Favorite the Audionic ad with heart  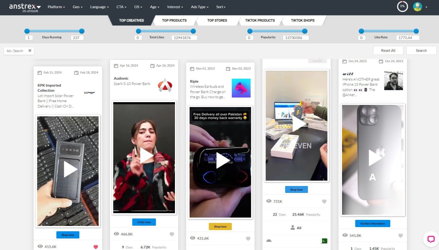[172, 234]
